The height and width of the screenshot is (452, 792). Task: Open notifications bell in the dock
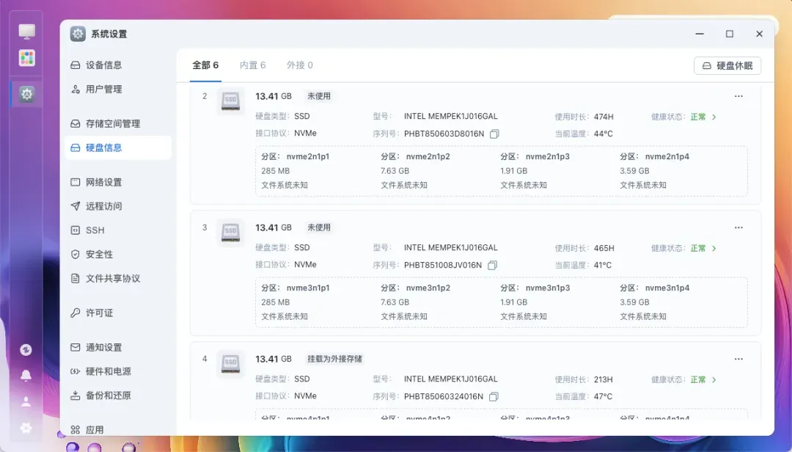[26, 376]
